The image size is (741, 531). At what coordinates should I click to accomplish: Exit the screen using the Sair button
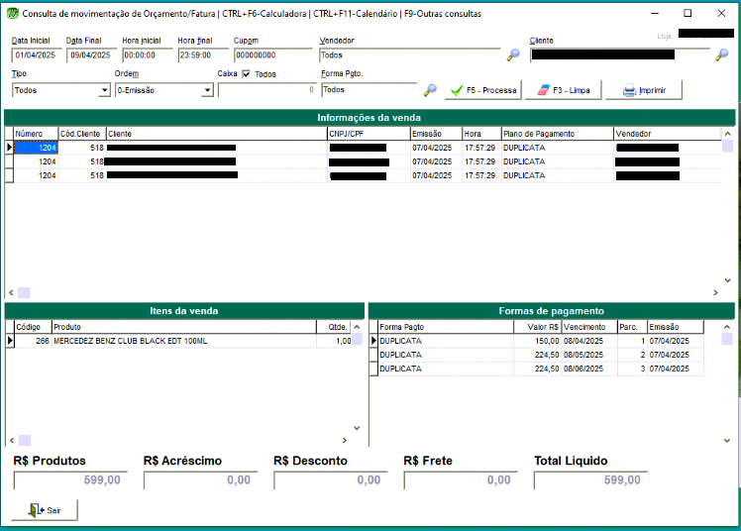point(45,510)
